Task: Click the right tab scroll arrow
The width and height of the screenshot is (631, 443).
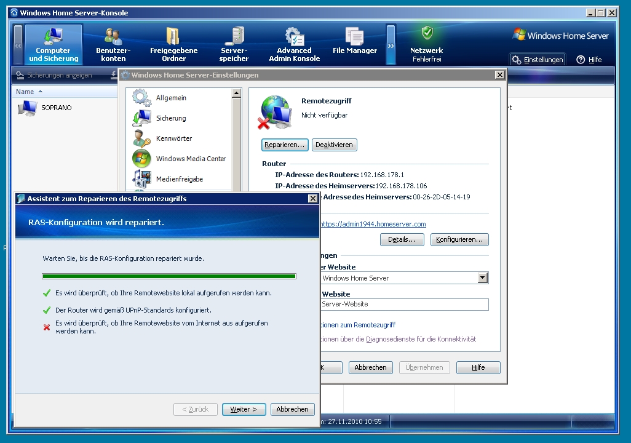Action: pyautogui.click(x=391, y=45)
